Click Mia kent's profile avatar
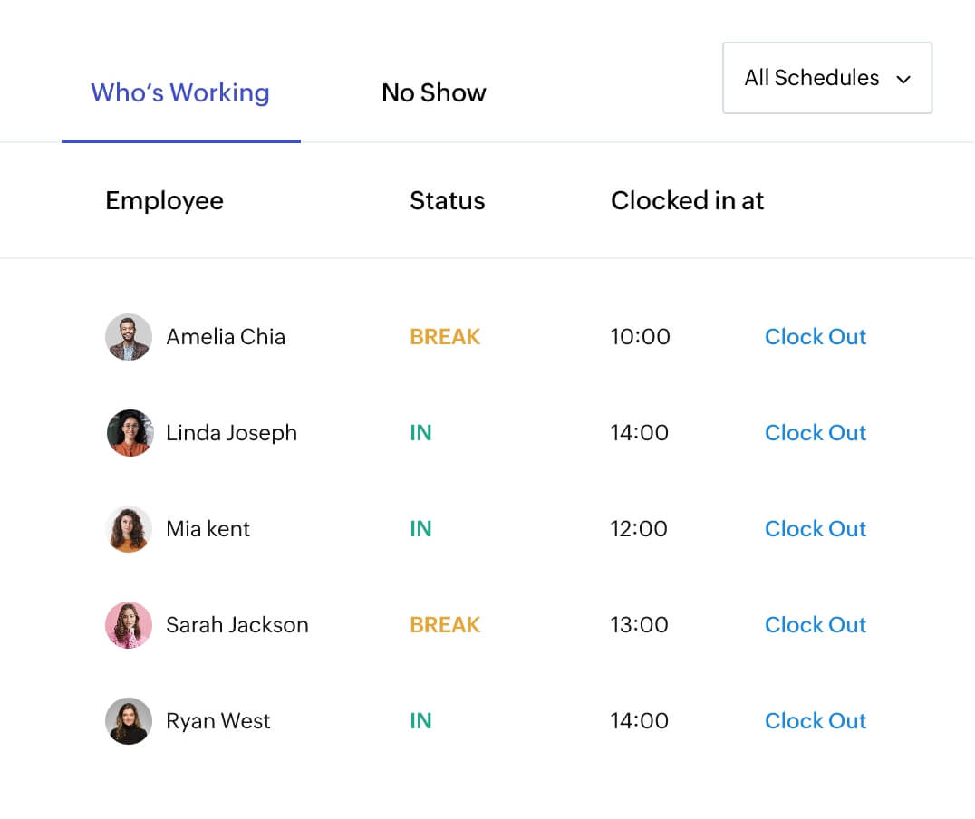The image size is (975, 819). [x=128, y=529]
